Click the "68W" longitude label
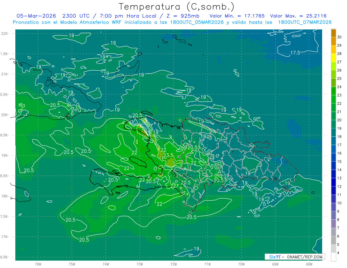The width and height of the screenshot is (347, 268). point(309,264)
